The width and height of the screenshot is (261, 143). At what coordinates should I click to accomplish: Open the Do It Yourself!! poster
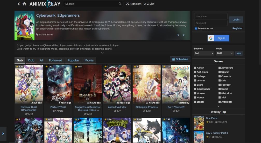176,85
